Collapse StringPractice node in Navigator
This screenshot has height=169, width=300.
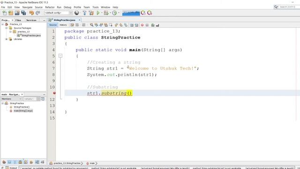coord(3,103)
